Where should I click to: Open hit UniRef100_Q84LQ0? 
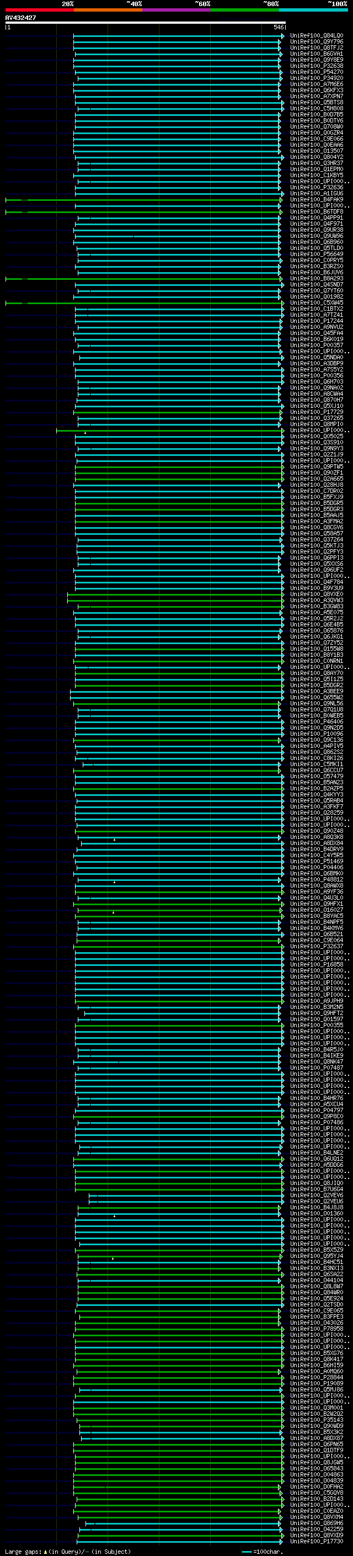(x=316, y=36)
